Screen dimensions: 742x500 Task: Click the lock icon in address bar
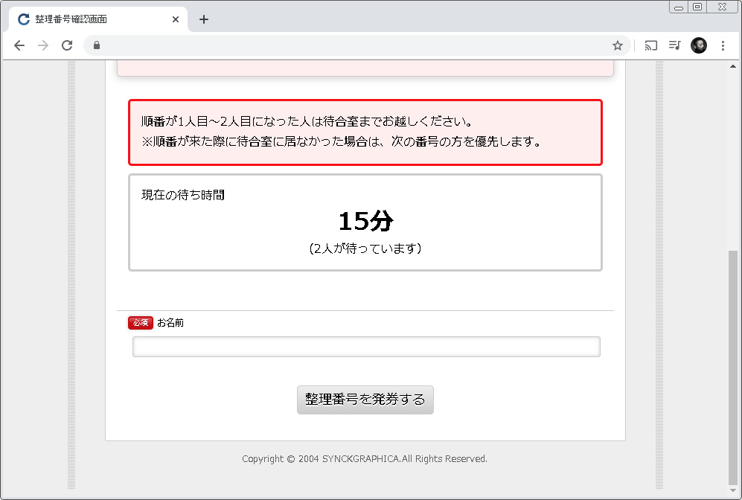click(x=97, y=45)
